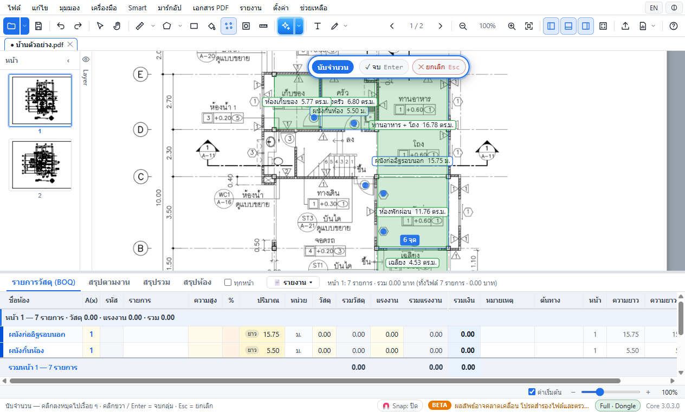685x412 pixels.
Task: Redo the last undone action
Action: click(78, 26)
